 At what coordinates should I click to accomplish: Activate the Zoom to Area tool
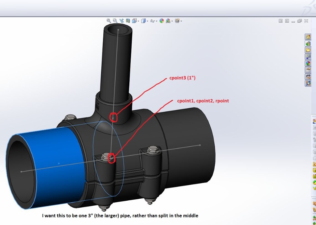point(115,20)
